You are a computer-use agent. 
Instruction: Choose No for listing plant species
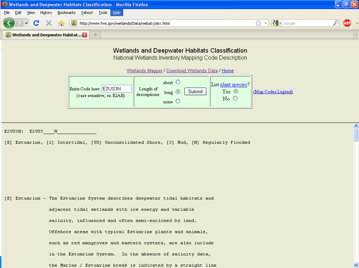coord(235,99)
